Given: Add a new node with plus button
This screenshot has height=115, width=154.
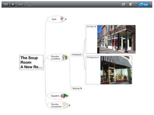Looking at the screenshot, I should [13, 4].
